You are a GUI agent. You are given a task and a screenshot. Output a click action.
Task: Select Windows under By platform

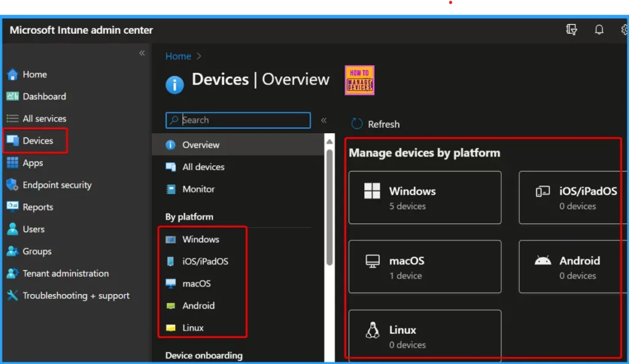(x=201, y=239)
